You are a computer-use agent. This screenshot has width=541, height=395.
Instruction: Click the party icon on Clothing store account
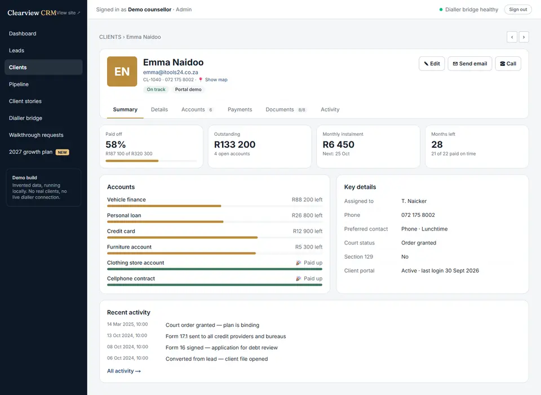point(299,263)
